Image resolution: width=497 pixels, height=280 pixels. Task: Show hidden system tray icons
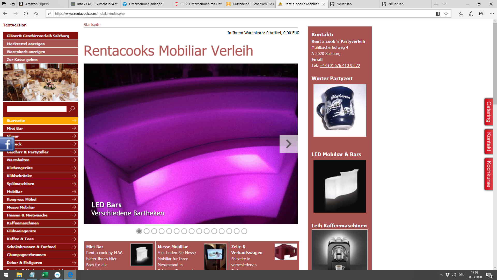[x=441, y=275]
